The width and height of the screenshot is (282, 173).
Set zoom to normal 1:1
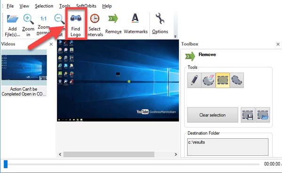click(43, 18)
